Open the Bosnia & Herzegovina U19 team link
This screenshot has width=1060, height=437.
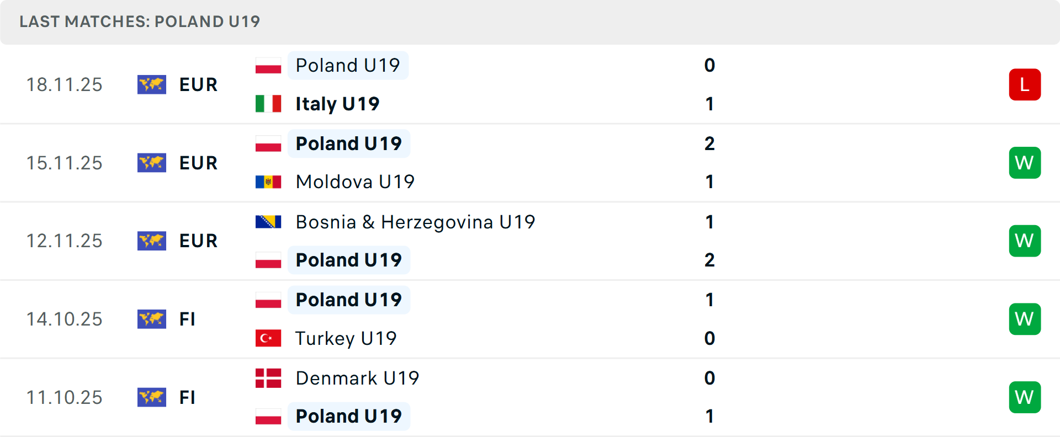(415, 222)
